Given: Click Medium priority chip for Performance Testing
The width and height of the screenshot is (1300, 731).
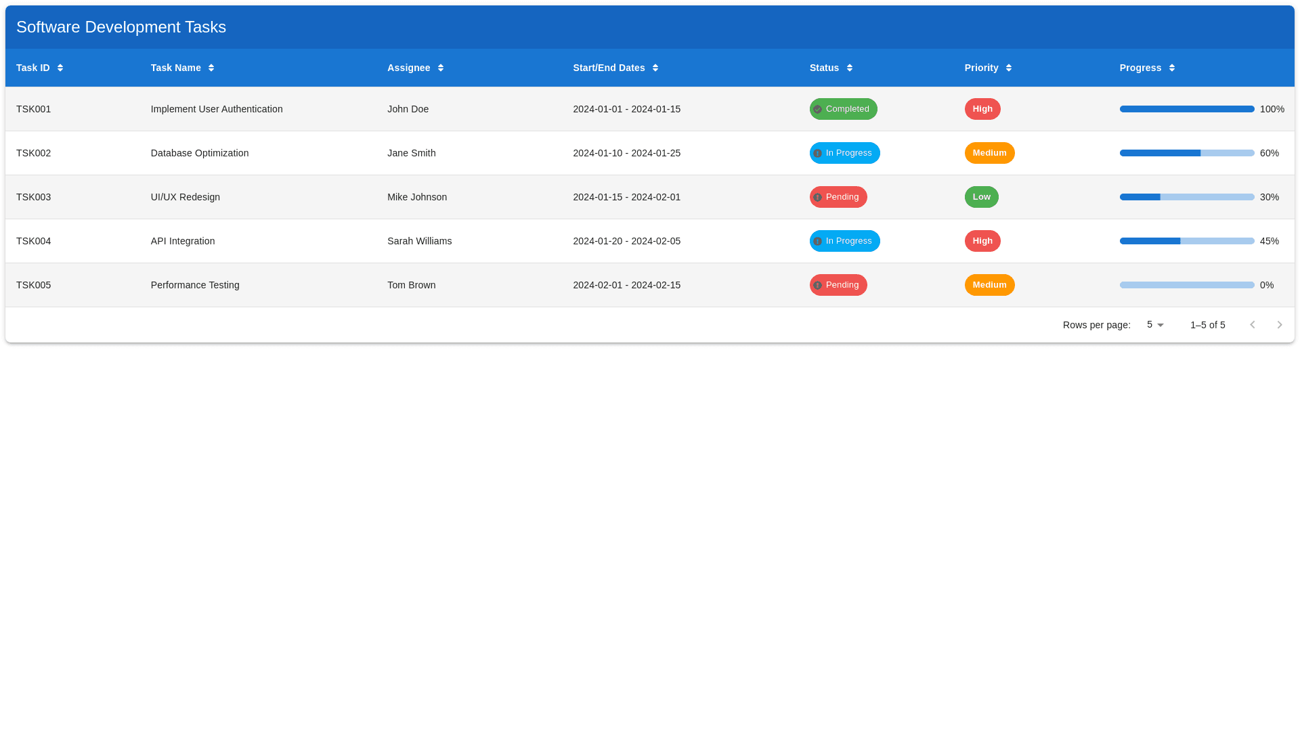Looking at the screenshot, I should 989,285.
